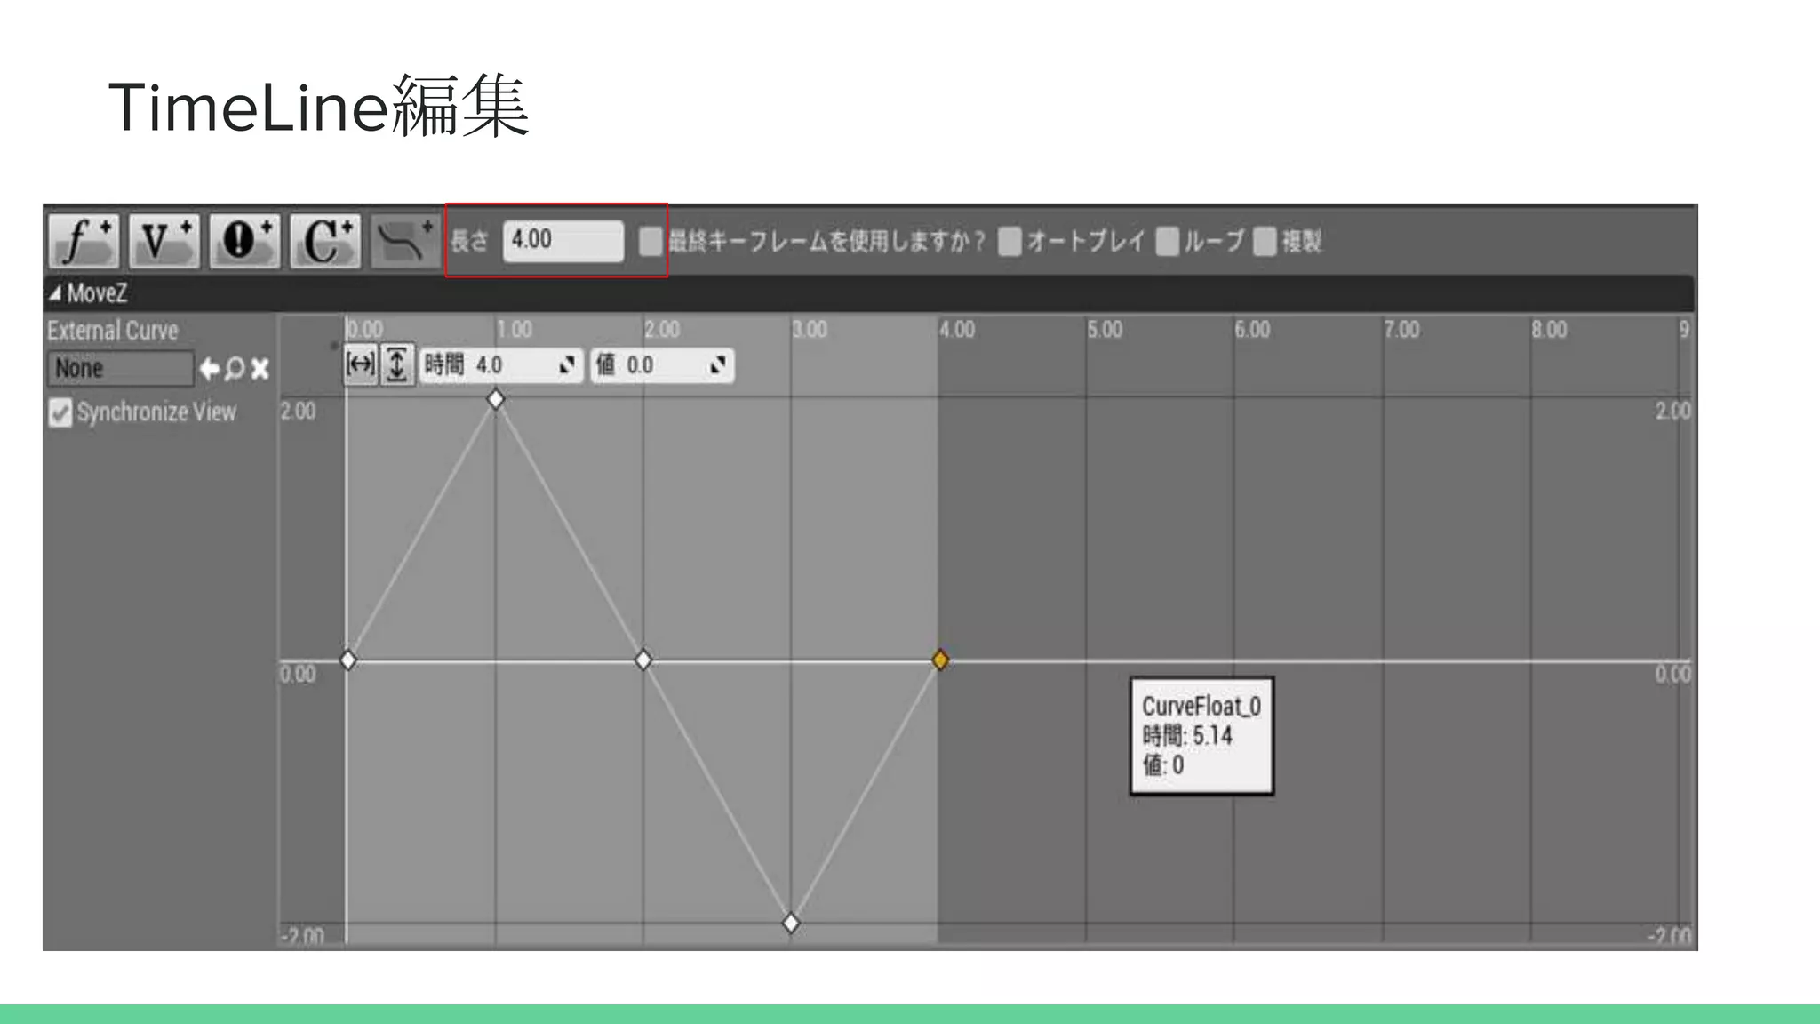Image resolution: width=1820 pixels, height=1024 pixels.
Task: Select the orange keyframe at time 4.00
Action: [x=940, y=660]
